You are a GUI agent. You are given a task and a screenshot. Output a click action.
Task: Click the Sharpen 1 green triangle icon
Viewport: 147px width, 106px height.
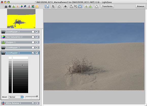point(3,42)
